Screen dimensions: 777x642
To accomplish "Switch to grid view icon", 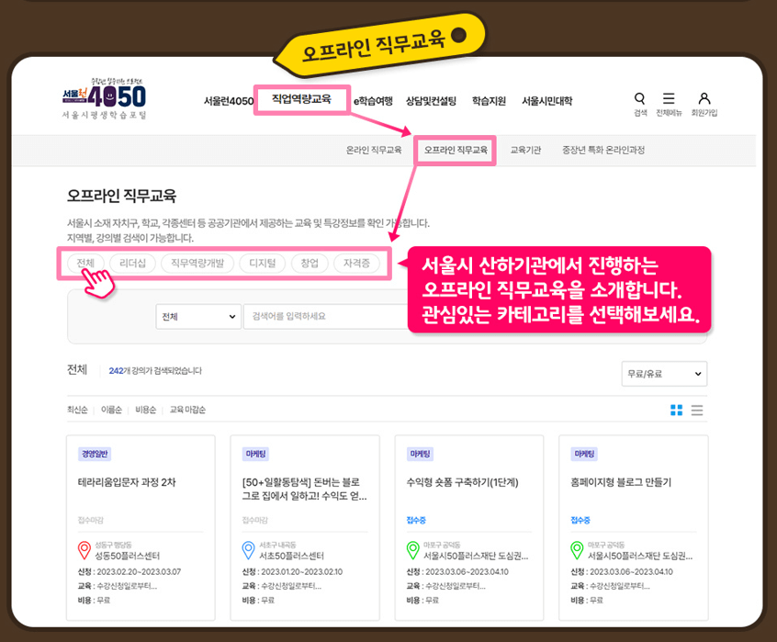I will [678, 411].
